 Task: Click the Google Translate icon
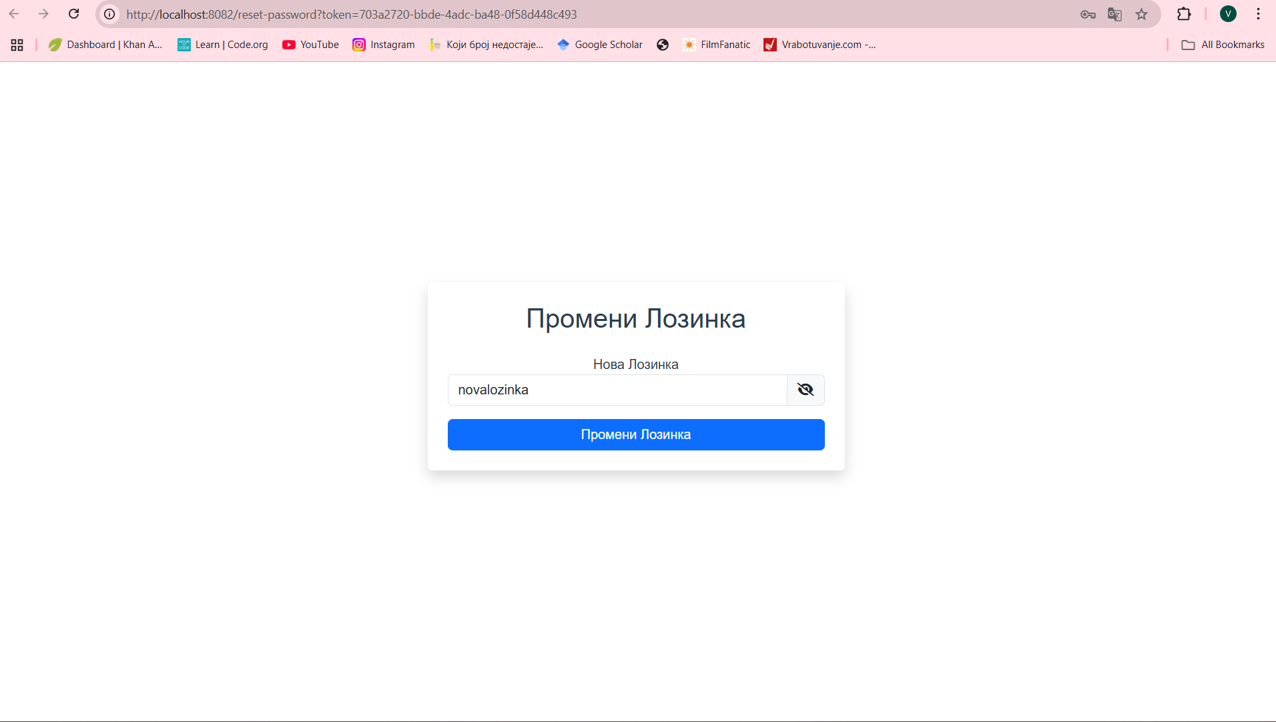(1114, 14)
